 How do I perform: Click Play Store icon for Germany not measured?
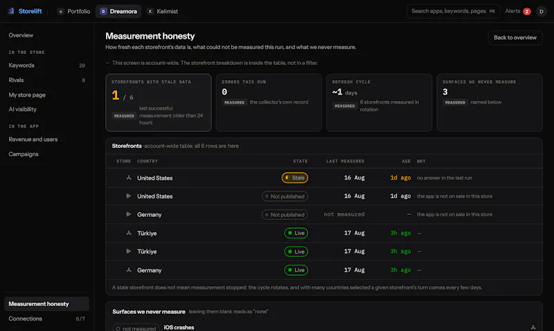coord(129,214)
